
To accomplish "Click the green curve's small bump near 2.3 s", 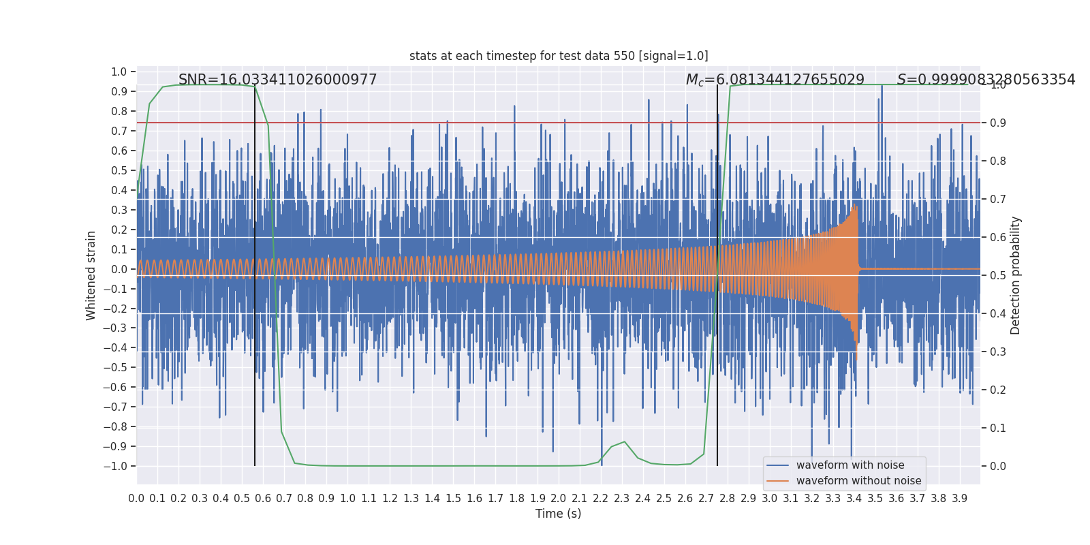I will (624, 442).
